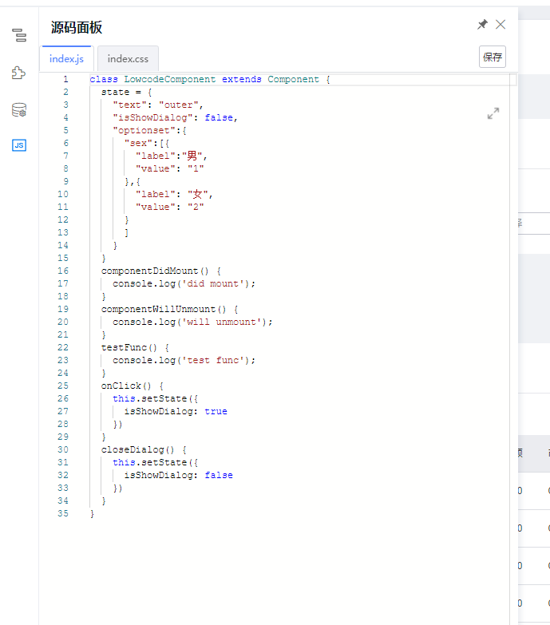Place cursor on componentDidMount() line
The image size is (550, 625).
point(161,271)
